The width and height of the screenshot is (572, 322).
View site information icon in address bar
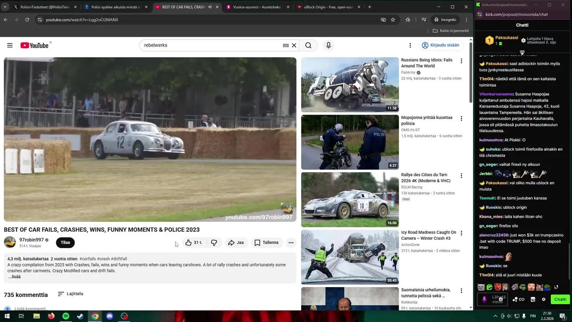(40, 20)
